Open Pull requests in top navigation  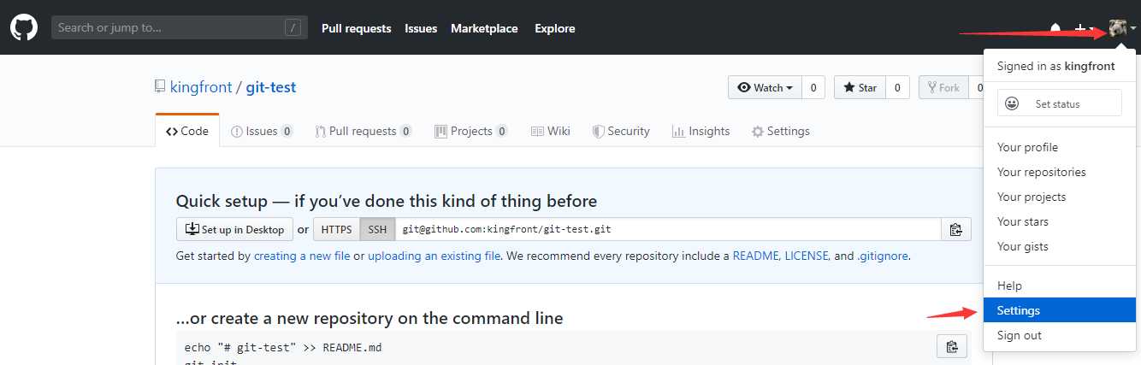[357, 28]
